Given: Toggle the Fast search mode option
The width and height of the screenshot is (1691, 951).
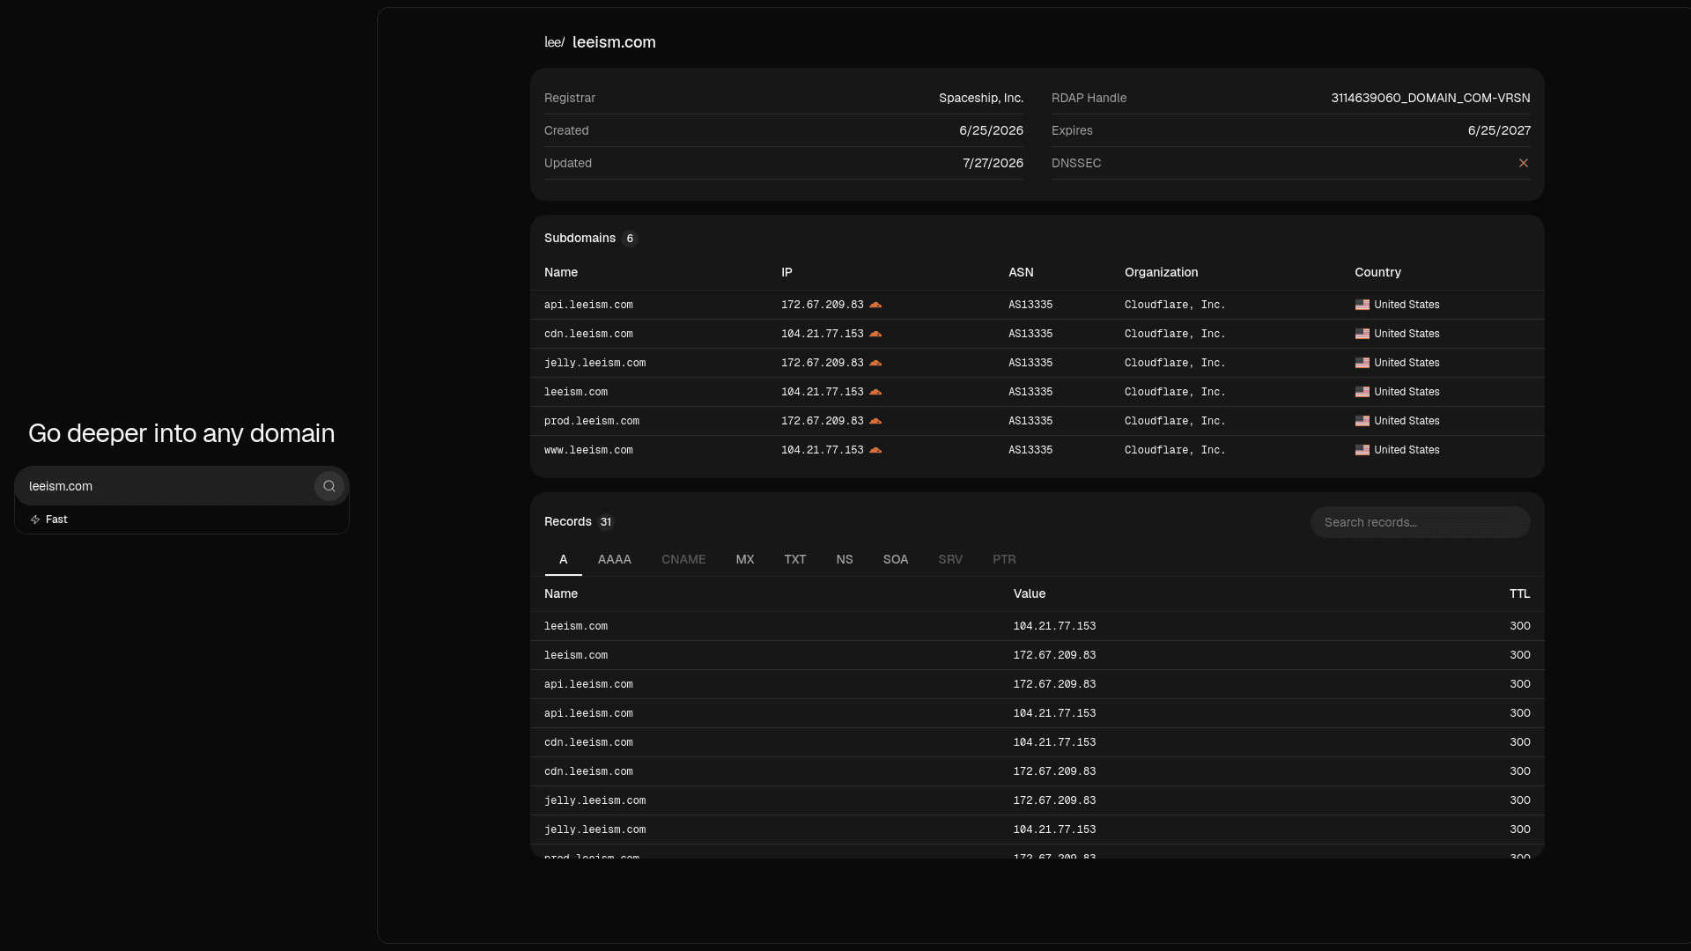Looking at the screenshot, I should pyautogui.click(x=49, y=520).
